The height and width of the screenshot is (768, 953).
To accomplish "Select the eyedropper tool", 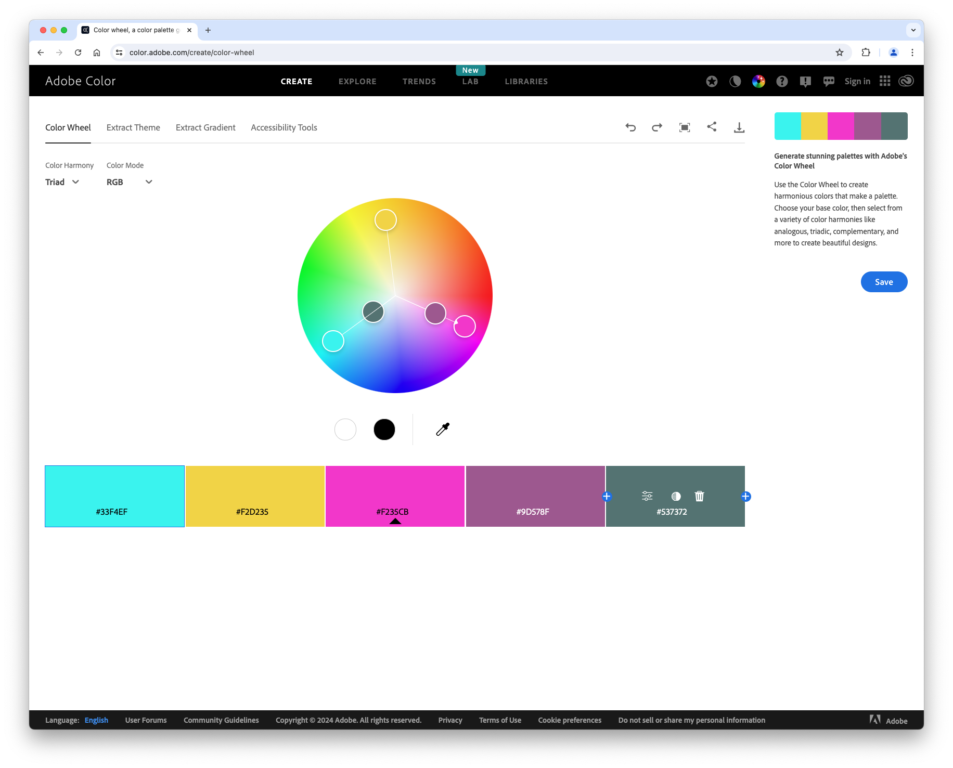I will coord(443,429).
